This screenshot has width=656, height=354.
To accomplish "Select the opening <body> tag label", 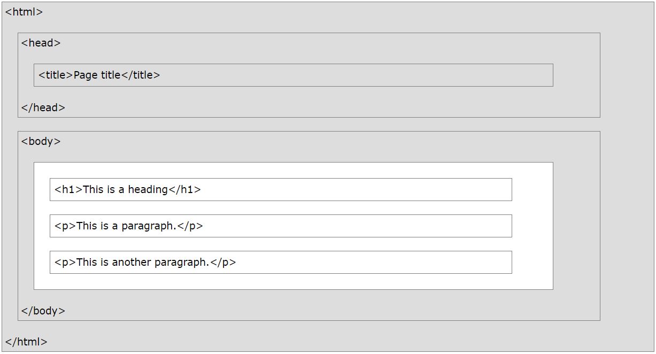I will (41, 141).
